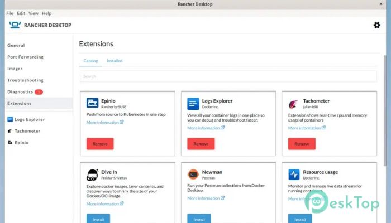391x223 pixels.
Task: Click 'julian-b90' publisher text
Action: (311, 107)
